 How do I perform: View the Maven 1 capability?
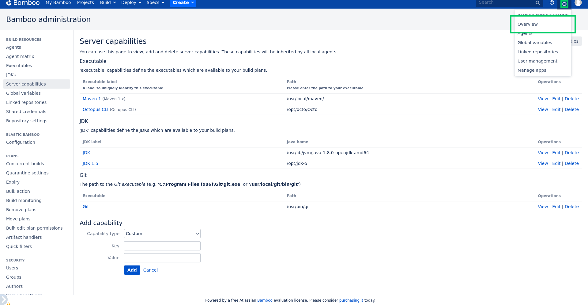pos(543,99)
